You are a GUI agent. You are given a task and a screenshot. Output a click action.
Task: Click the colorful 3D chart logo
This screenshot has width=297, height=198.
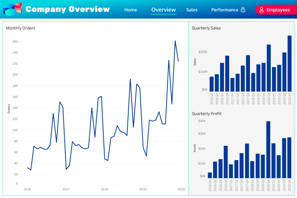[12, 9]
